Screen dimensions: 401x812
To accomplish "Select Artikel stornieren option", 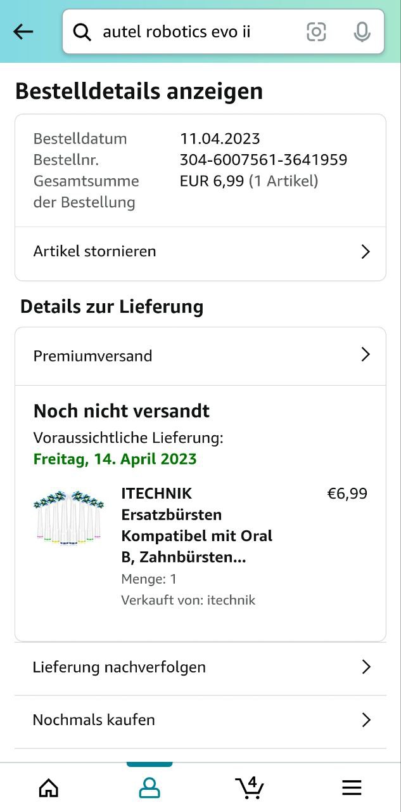I will point(95,251).
